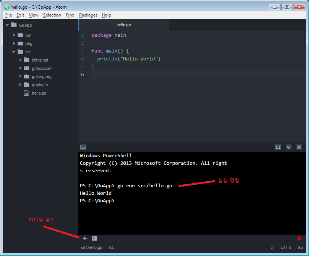
Task: Expand the pkg folder
Action: pyautogui.click(x=14, y=43)
